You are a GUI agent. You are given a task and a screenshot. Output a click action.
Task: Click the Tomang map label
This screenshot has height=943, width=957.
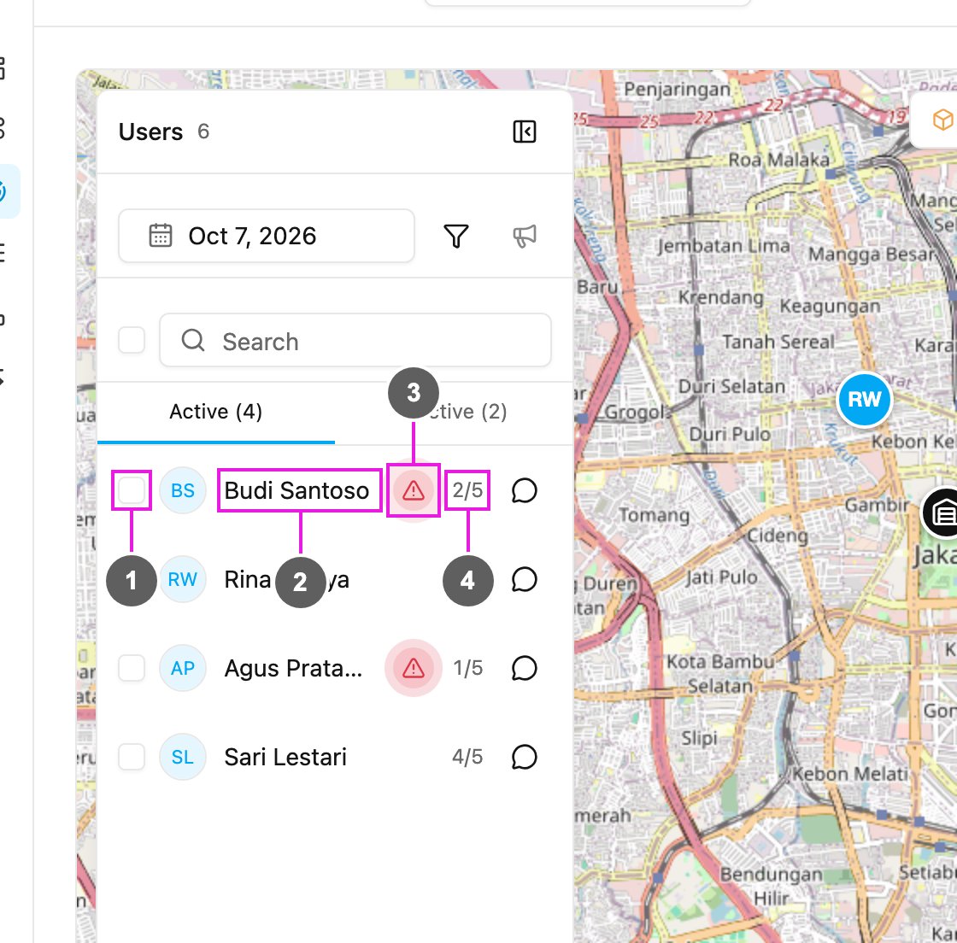(x=655, y=516)
